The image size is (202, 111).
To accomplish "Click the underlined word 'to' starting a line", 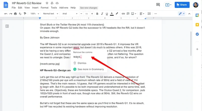I will click(x=41, y=87).
